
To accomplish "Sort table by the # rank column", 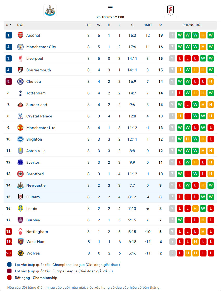I will point(9,25).
